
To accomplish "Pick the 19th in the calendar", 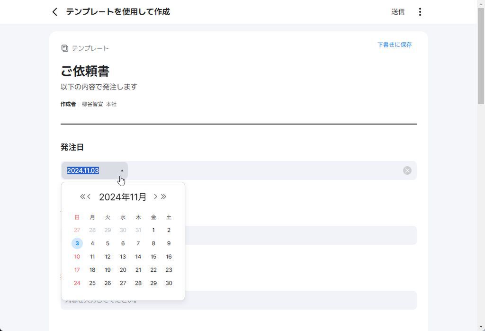I will (x=108, y=270).
